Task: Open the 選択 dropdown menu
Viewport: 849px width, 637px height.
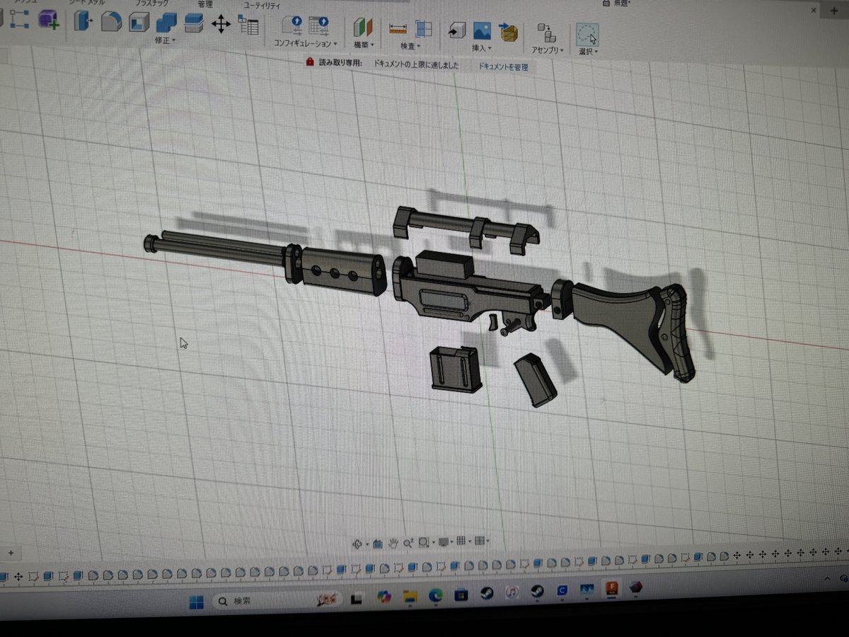Action: (588, 52)
